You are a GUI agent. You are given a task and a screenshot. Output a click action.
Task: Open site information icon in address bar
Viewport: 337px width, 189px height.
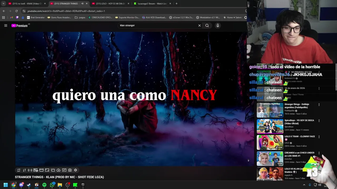(x=24, y=11)
